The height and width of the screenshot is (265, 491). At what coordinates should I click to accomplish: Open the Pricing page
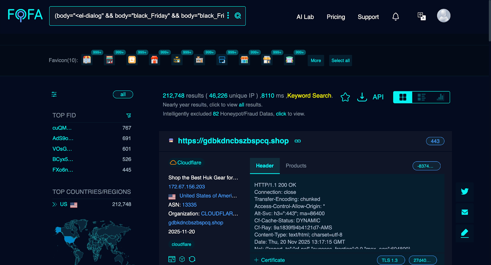336,17
